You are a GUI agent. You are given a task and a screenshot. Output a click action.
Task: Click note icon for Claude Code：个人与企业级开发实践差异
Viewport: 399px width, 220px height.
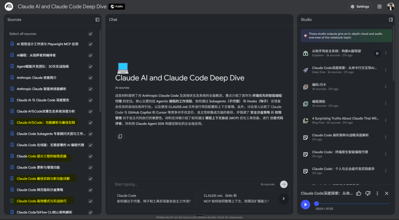tap(306, 171)
